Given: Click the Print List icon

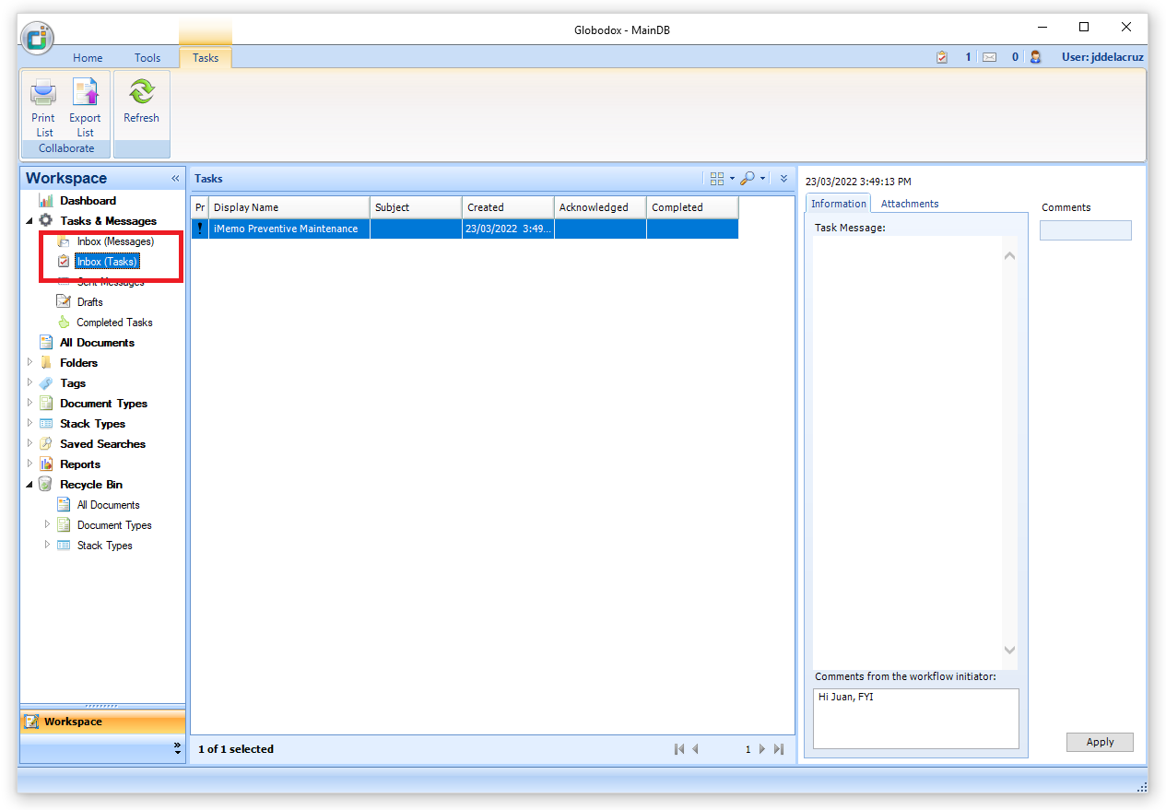Looking at the screenshot, I should point(43,93).
